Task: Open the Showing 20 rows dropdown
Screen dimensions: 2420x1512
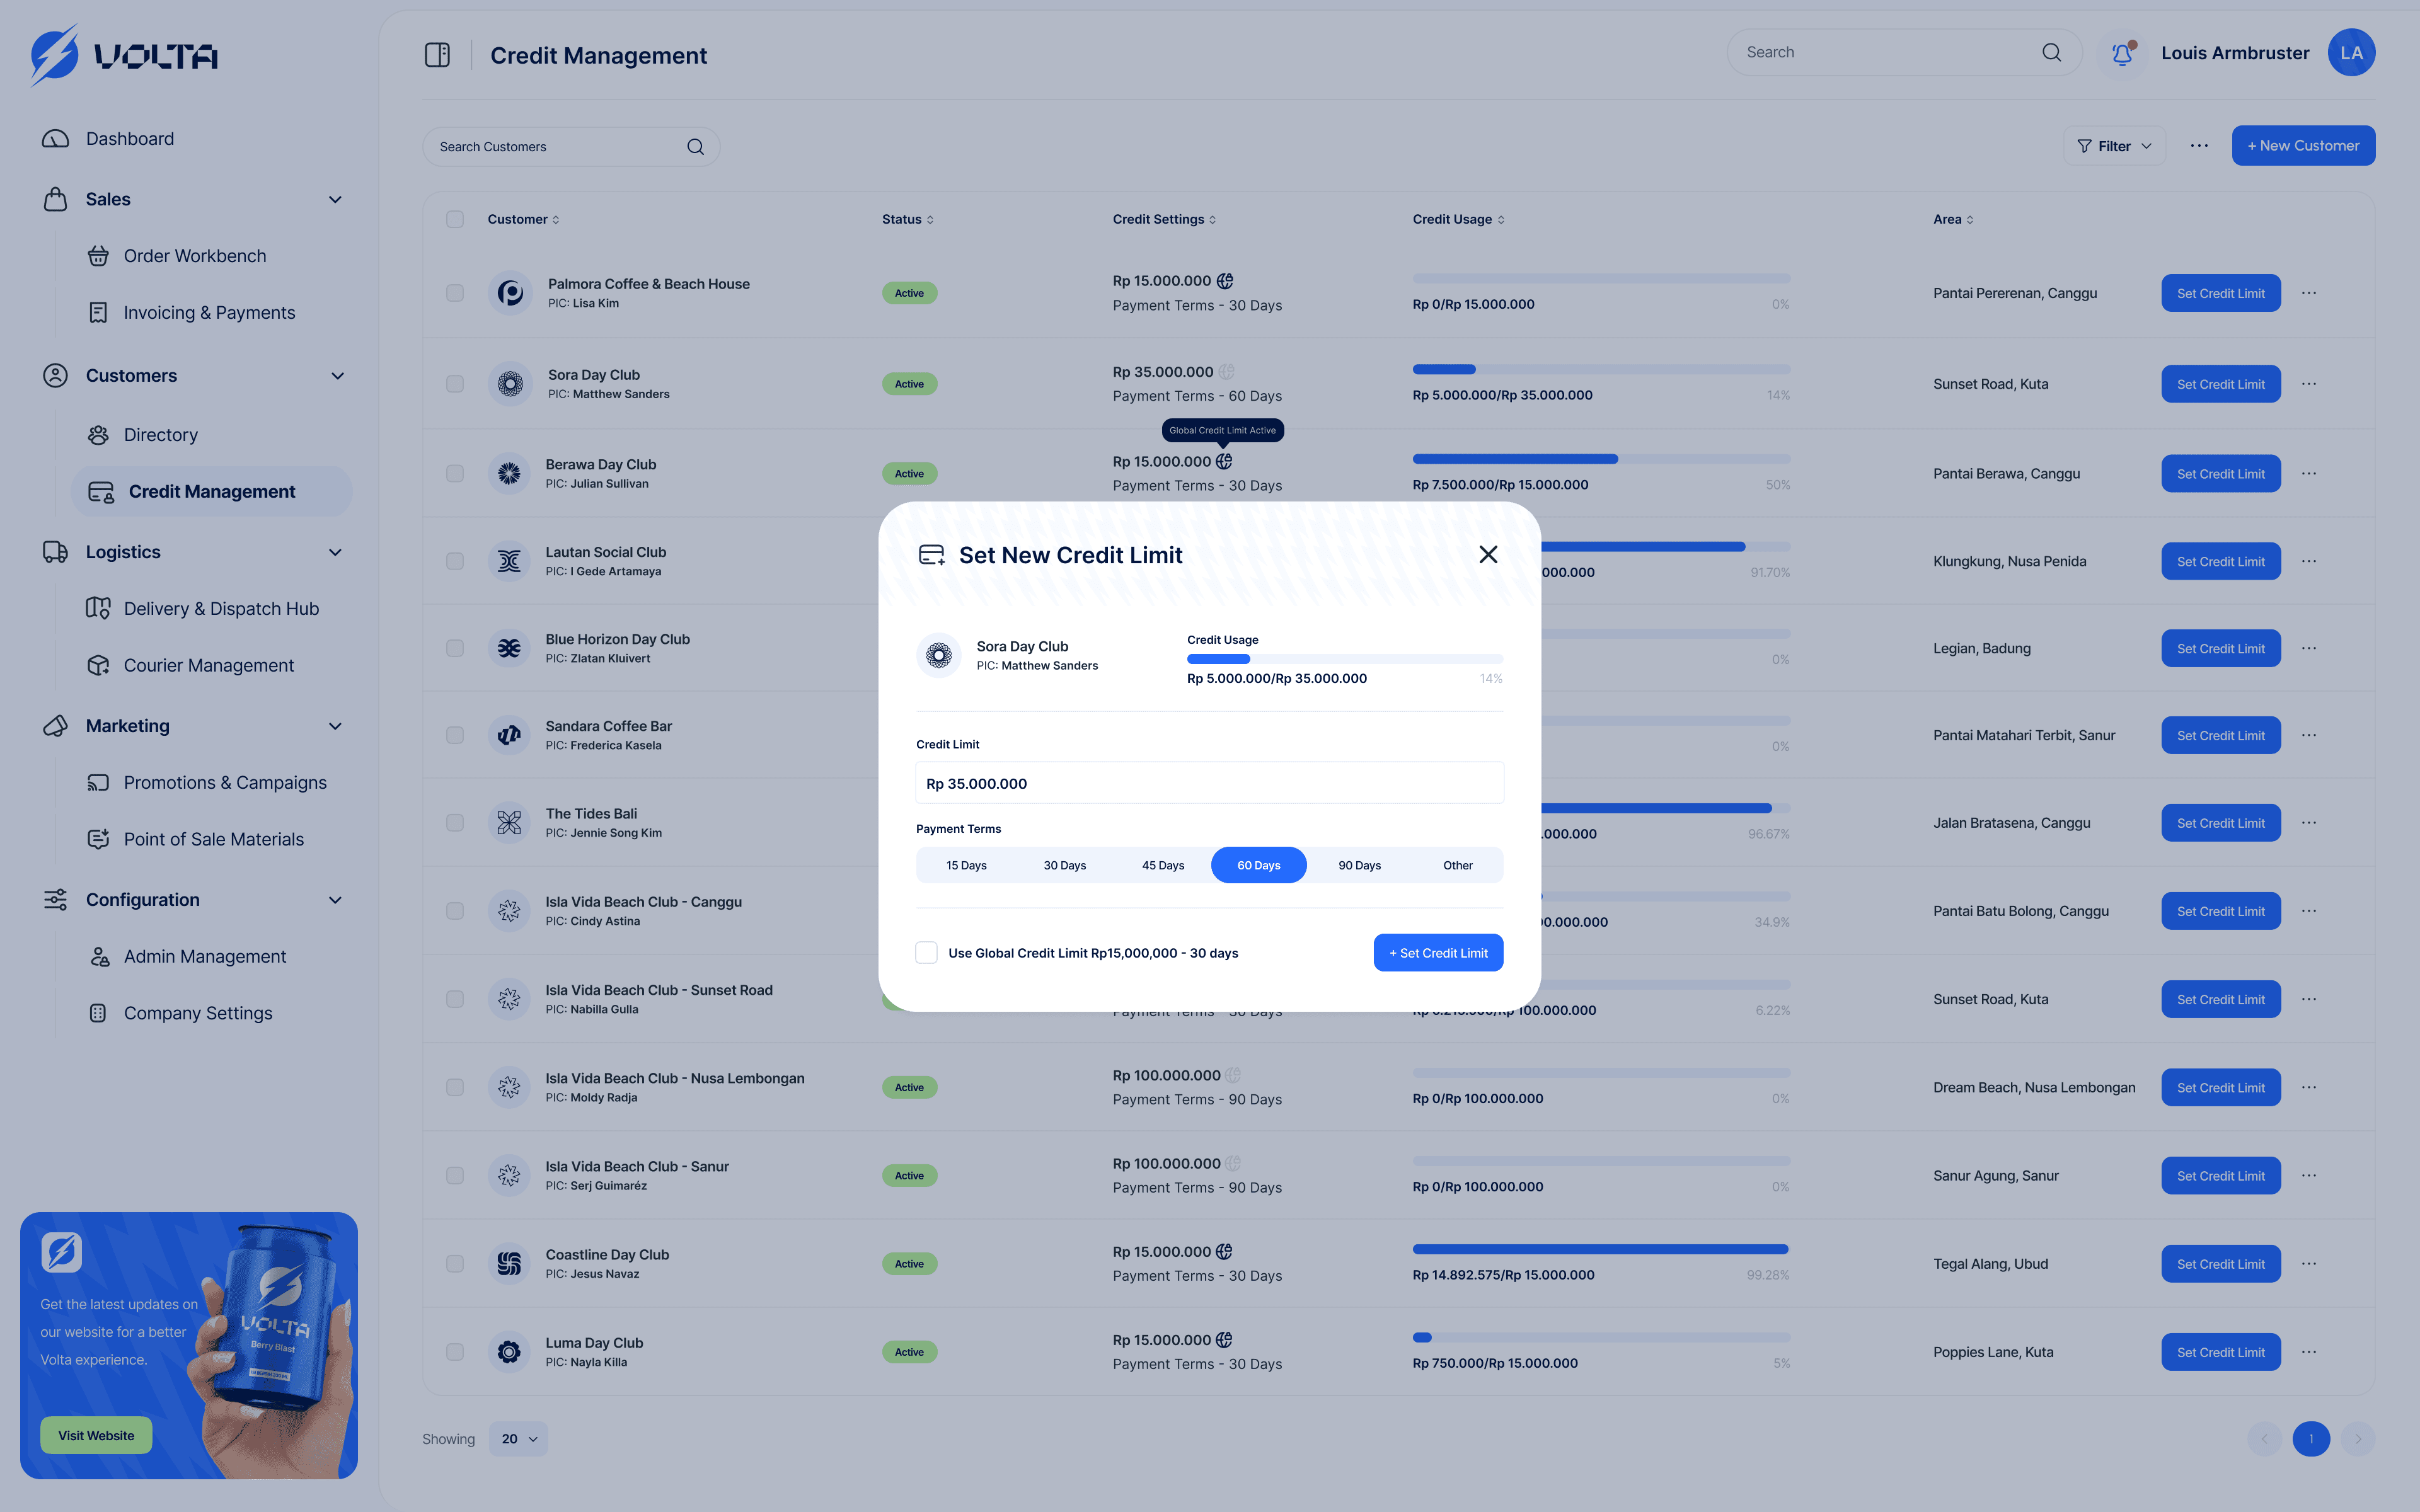Action: pos(518,1439)
